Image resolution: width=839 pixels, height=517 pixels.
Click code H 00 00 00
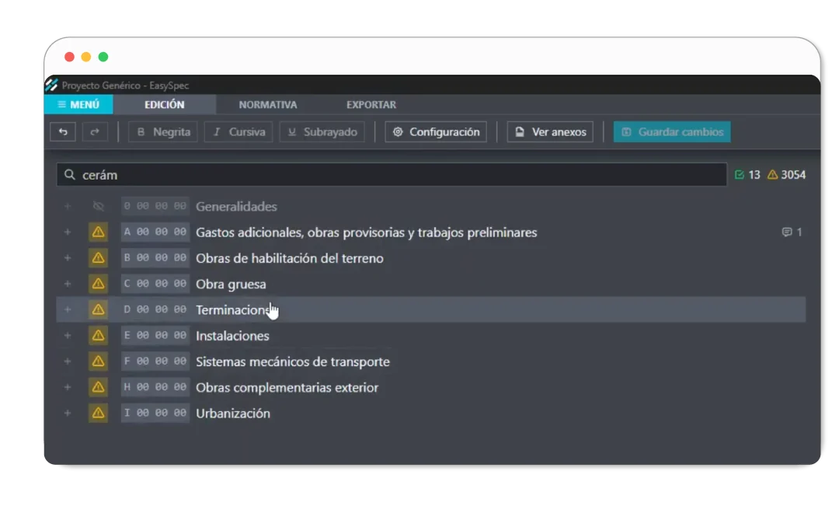(155, 387)
